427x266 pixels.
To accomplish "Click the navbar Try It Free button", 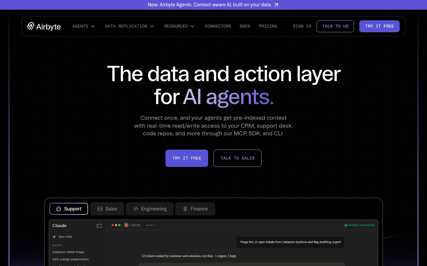I will [379, 26].
